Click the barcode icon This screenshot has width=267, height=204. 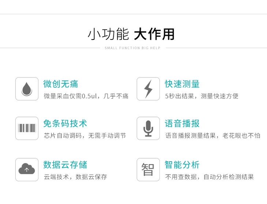coord(27,128)
